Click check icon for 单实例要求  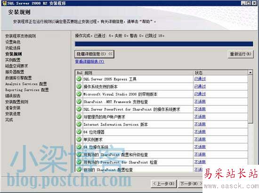[x=79, y=139]
